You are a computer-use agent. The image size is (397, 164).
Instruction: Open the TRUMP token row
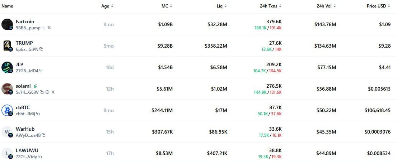198,46
